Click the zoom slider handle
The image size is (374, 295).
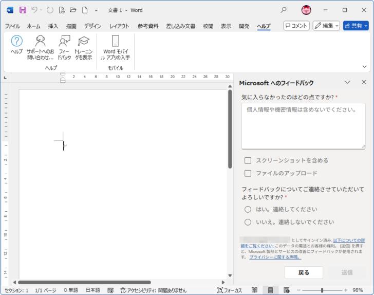tap(322, 290)
